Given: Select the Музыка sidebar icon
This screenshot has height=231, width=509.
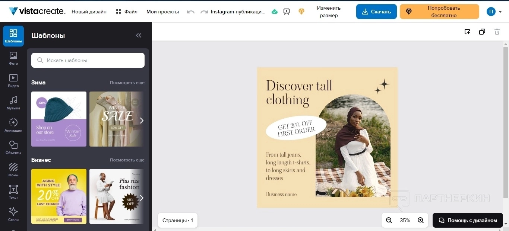Looking at the screenshot, I should [13, 103].
